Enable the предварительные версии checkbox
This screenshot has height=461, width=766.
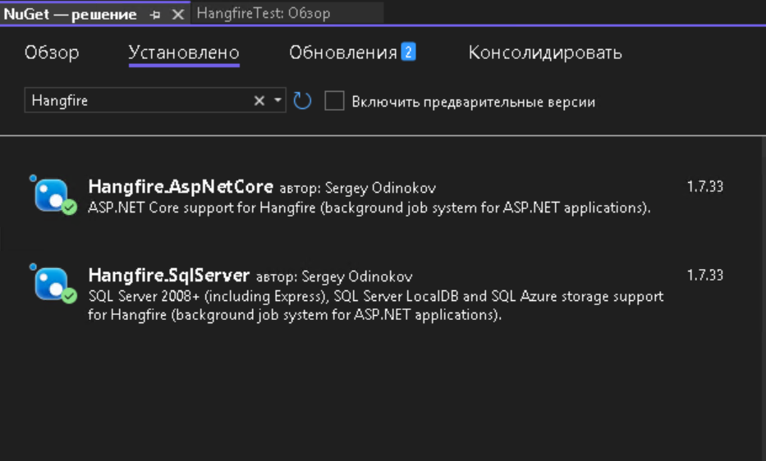(334, 101)
